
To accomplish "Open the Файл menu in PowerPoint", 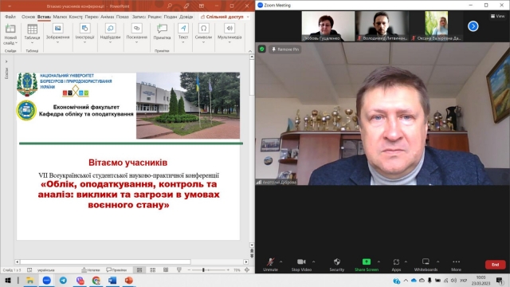I will point(10,17).
